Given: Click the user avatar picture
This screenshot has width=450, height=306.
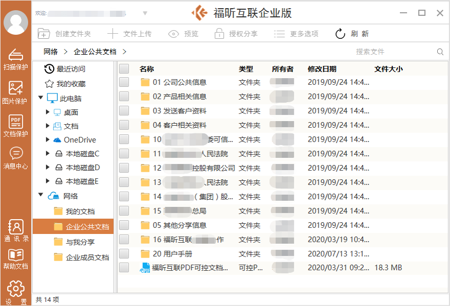Looking at the screenshot, I should [15, 22].
